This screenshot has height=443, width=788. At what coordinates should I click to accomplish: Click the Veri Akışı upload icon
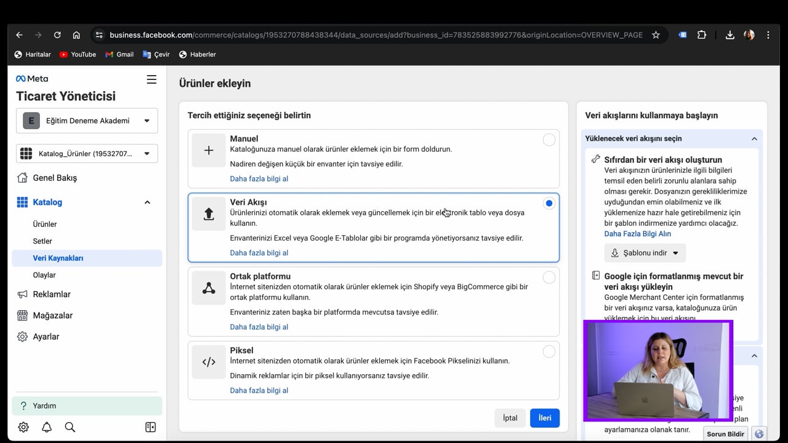209,214
